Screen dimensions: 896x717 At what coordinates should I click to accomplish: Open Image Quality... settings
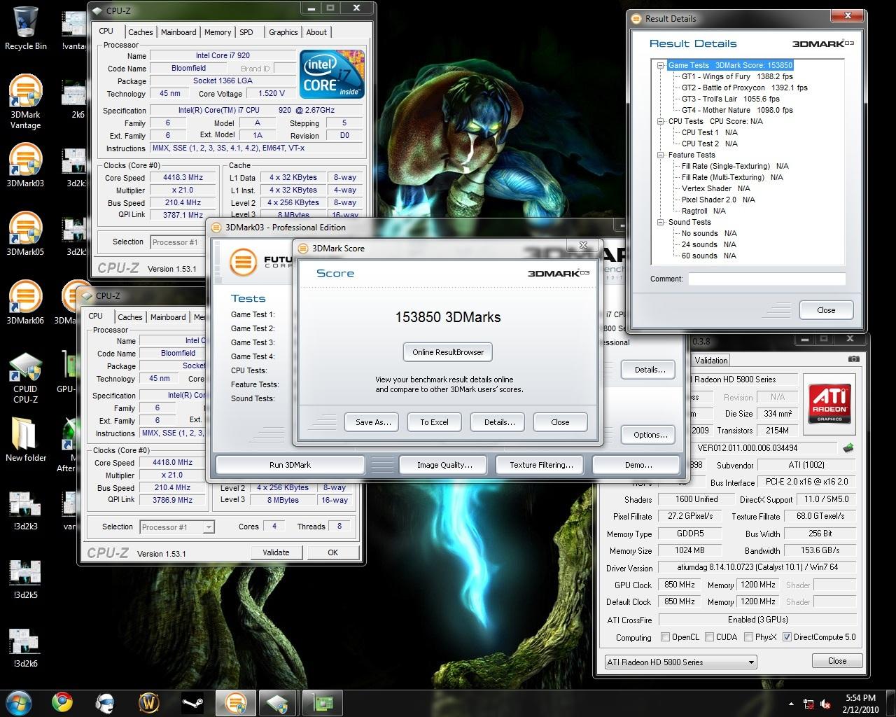[444, 465]
